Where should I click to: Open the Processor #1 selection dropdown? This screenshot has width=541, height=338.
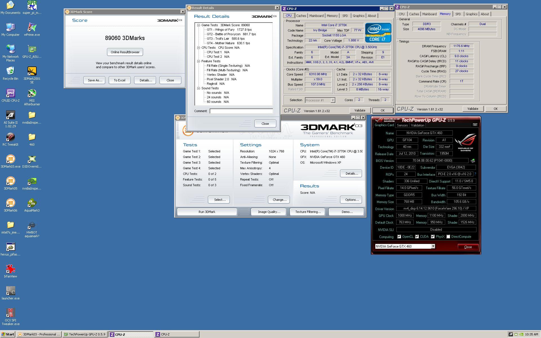(333, 100)
